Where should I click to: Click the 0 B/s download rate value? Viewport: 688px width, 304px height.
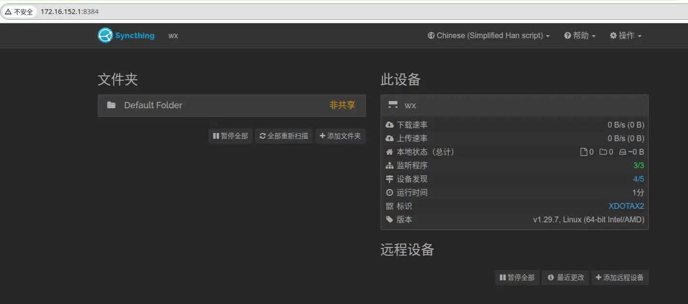tap(626, 125)
